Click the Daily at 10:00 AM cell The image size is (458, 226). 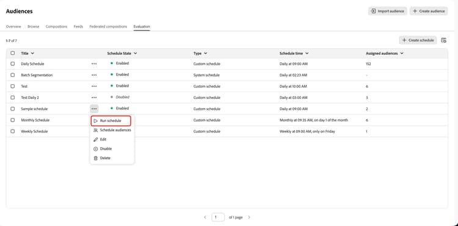click(293, 86)
